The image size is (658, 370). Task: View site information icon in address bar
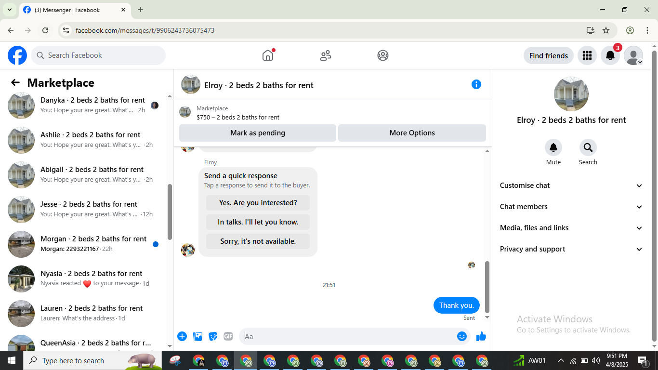coord(66,30)
